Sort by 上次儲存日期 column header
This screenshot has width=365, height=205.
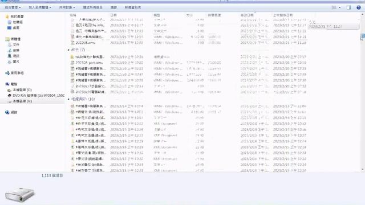coord(283,15)
